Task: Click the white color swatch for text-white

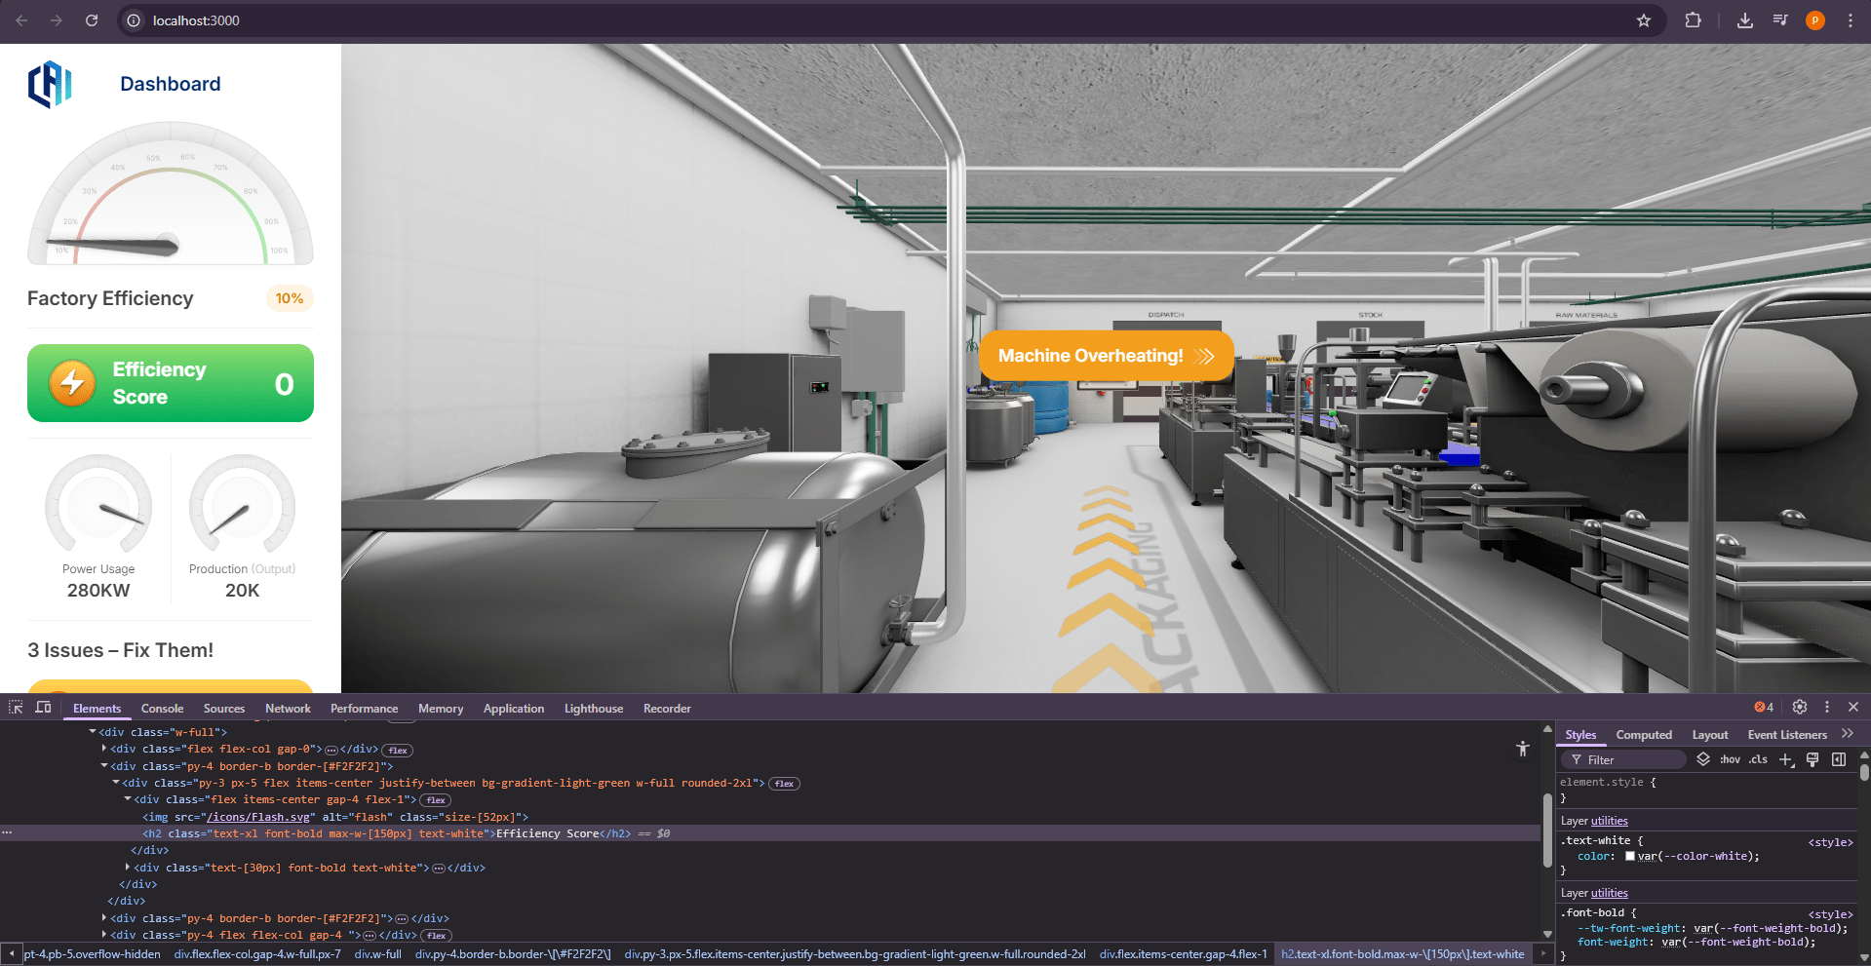Action: point(1630,856)
